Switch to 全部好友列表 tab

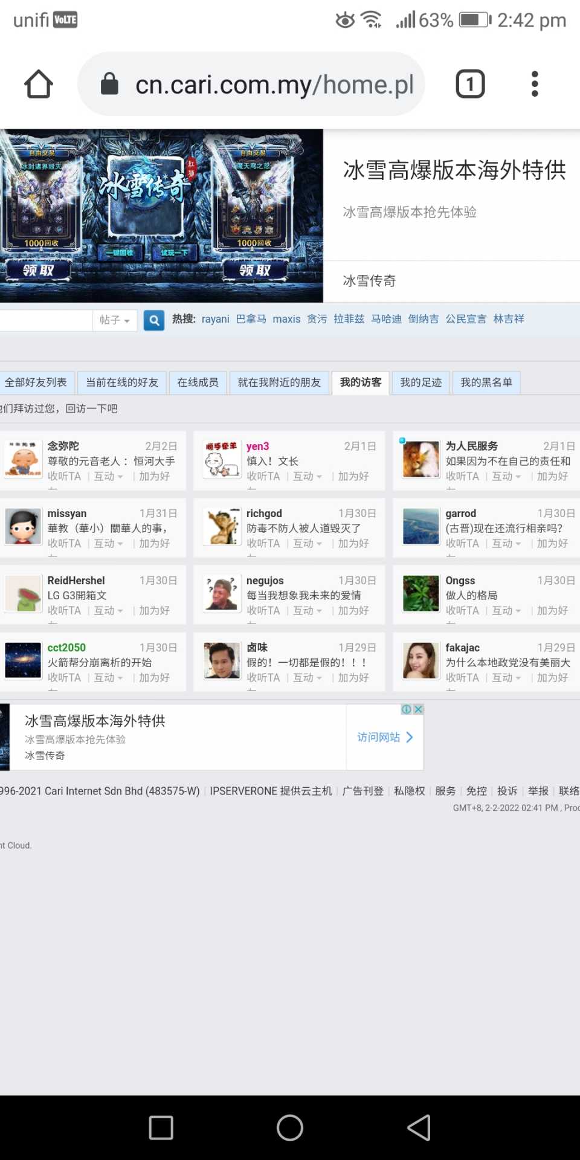coord(36,382)
